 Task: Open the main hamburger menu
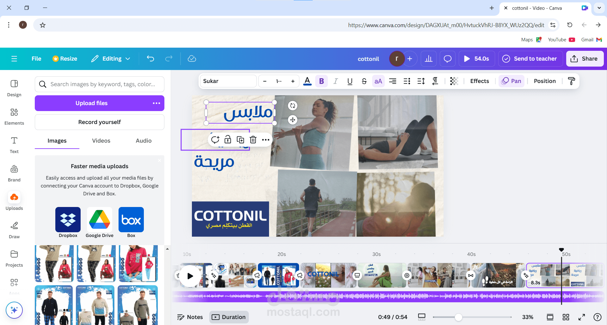[x=14, y=59]
